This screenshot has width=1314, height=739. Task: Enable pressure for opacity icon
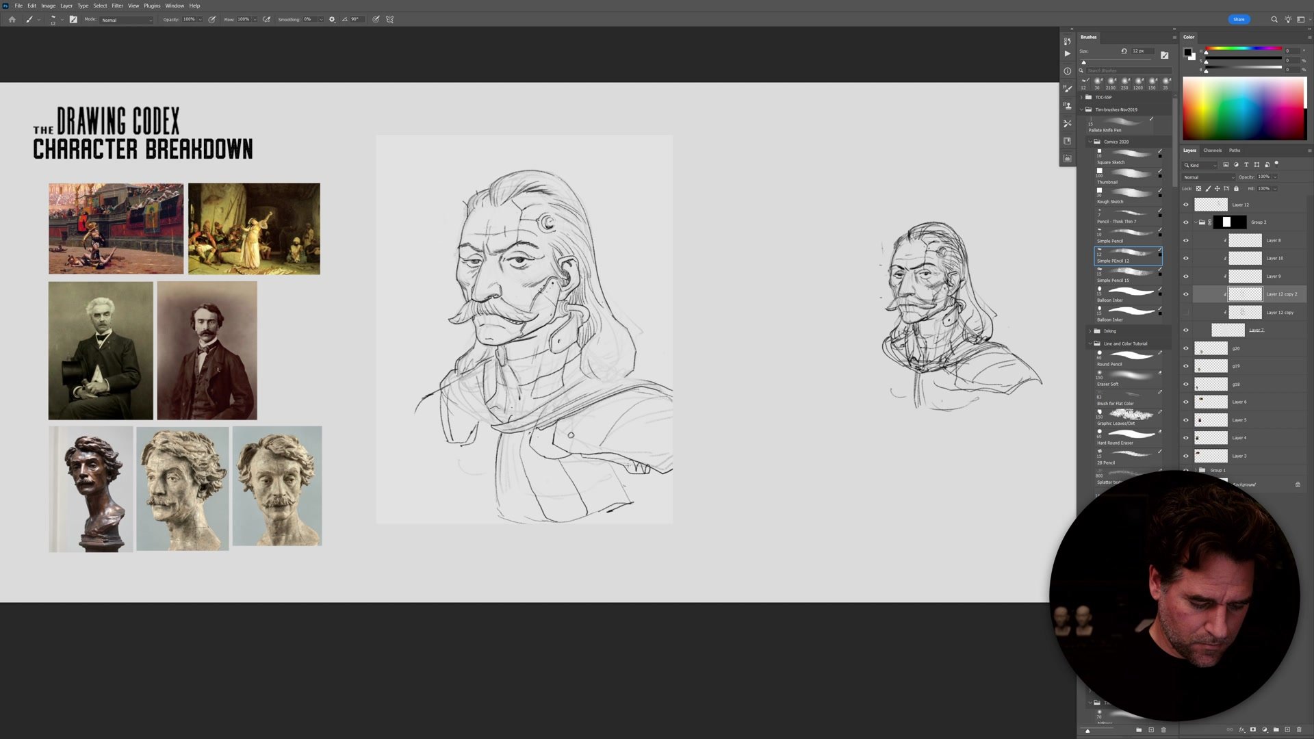(212, 20)
